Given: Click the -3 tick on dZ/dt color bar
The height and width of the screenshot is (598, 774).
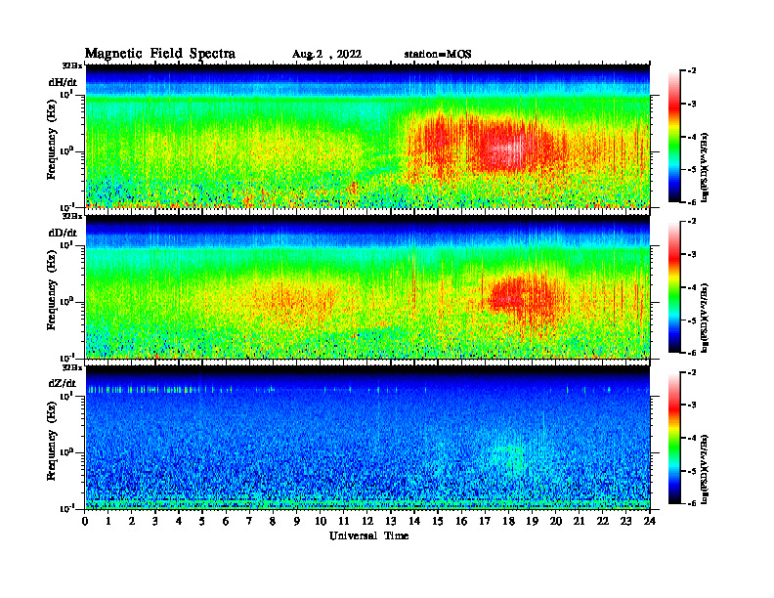Looking at the screenshot, I should pyautogui.click(x=691, y=405).
